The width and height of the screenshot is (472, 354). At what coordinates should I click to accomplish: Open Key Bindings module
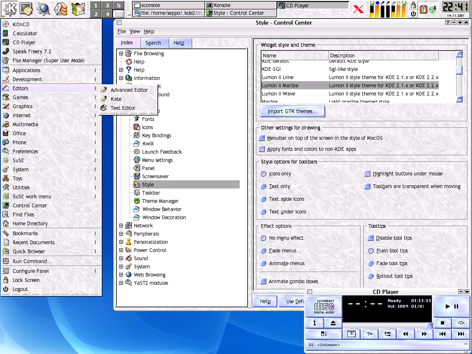tap(156, 136)
